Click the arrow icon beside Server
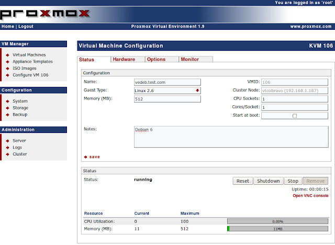Screen dimensions: 335x245 8,141
